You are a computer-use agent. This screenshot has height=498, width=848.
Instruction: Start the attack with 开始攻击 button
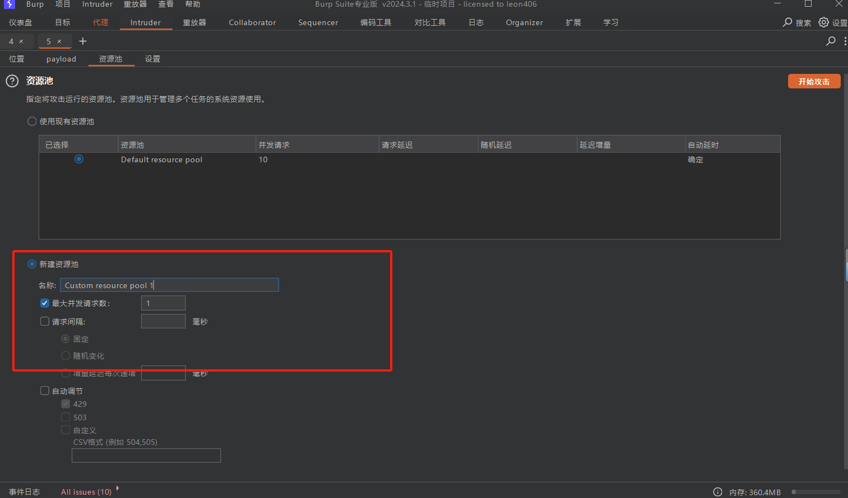814,81
